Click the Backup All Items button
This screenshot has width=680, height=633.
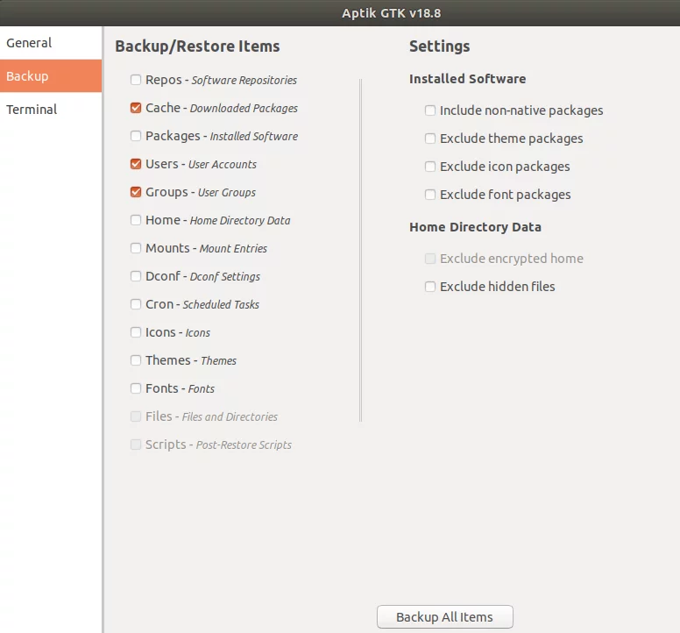(445, 616)
